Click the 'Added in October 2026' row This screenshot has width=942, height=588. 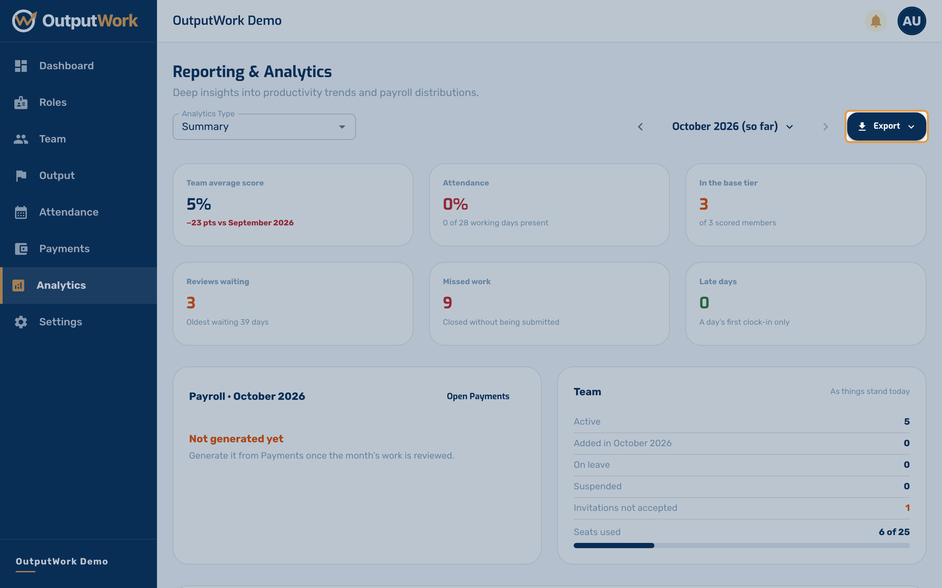point(741,443)
